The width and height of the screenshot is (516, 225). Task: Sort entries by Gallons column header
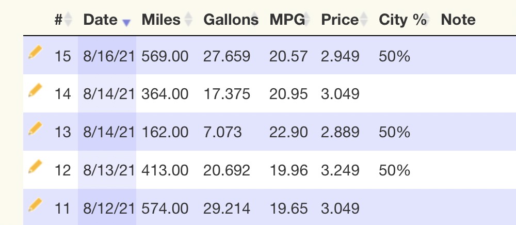pos(231,20)
